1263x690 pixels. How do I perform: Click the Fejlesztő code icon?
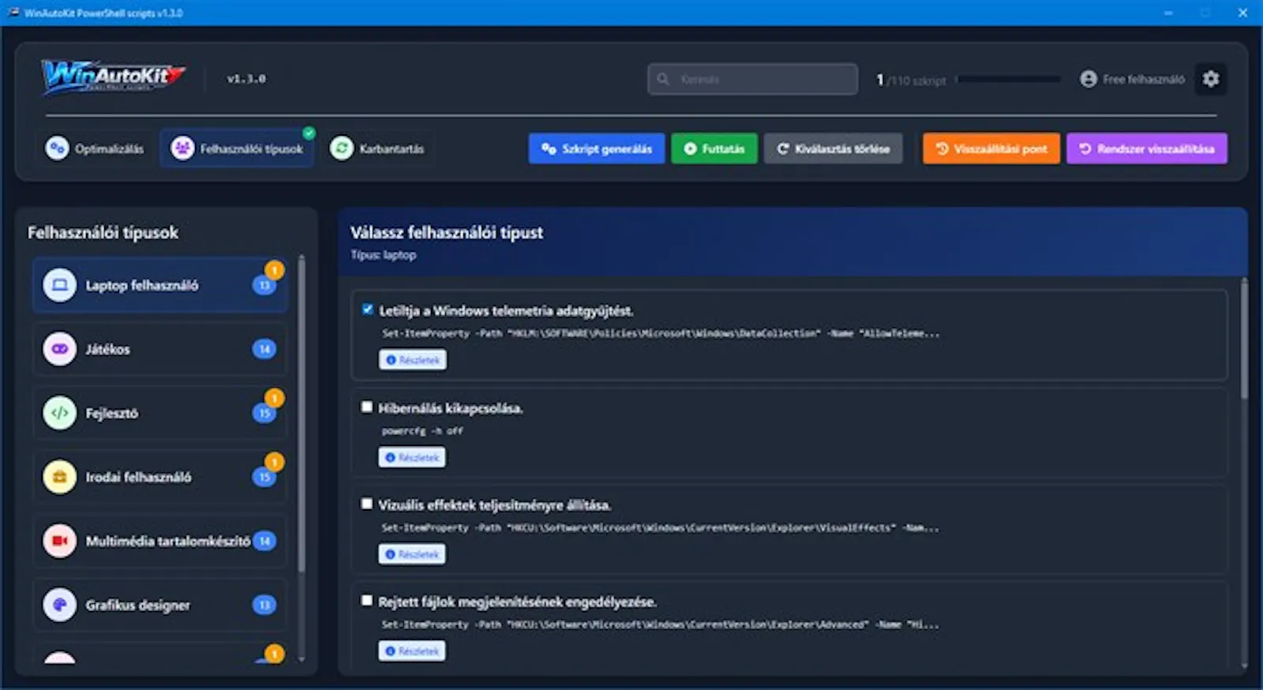(60, 413)
